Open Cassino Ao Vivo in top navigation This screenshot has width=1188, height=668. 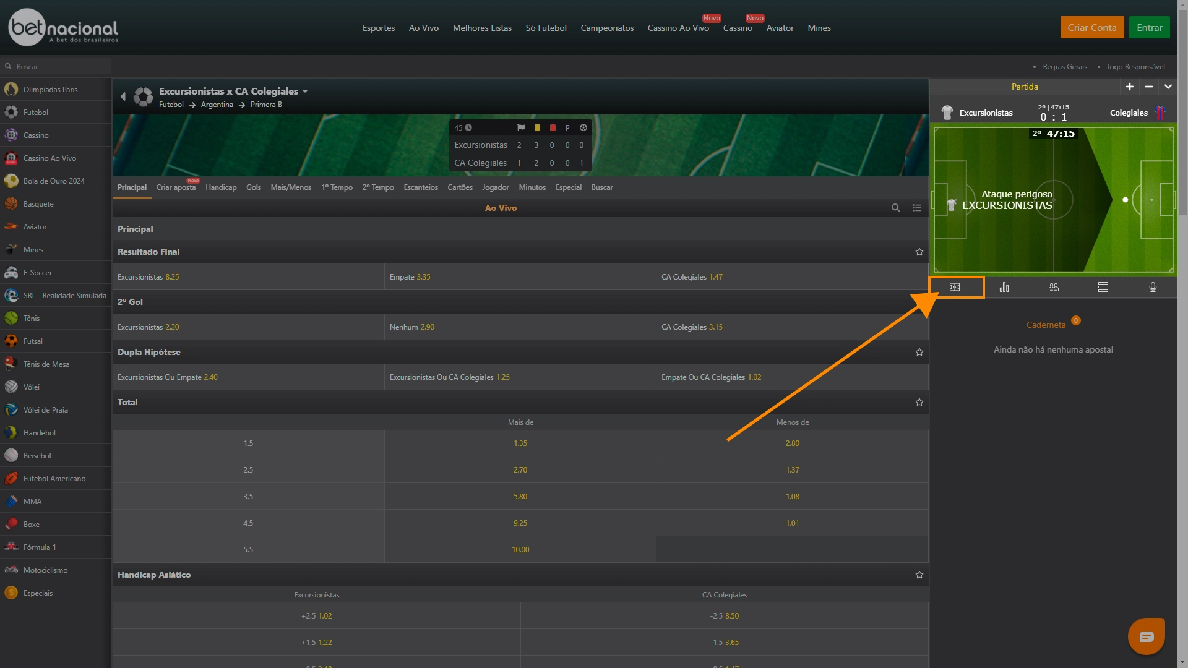pyautogui.click(x=678, y=28)
